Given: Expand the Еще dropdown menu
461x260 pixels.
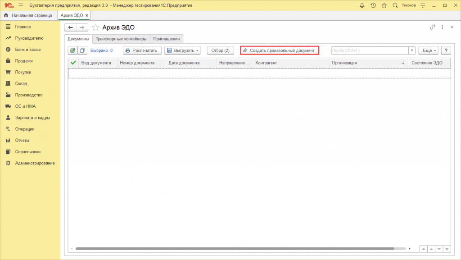Looking at the screenshot, I should click(429, 50).
